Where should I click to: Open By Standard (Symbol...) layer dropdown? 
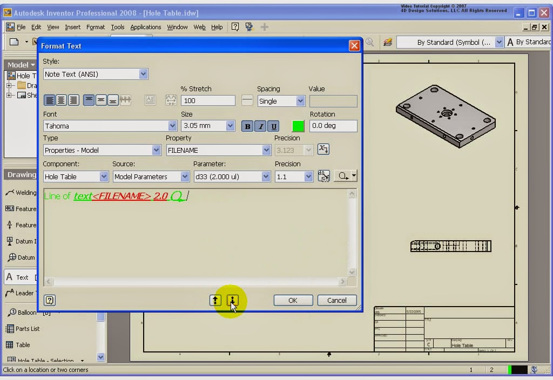[x=498, y=42]
